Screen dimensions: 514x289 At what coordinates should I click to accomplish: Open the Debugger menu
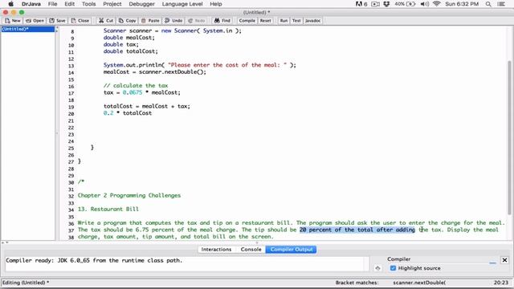(x=141, y=4)
